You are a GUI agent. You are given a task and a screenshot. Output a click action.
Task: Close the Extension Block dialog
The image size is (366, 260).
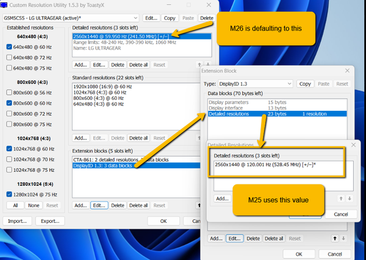pos(347,71)
